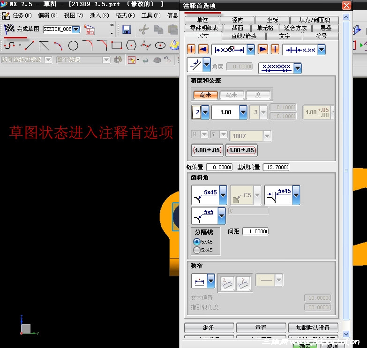Image resolution: width=367 pixels, height=348 pixels.
Task: Toggle the left arrowhead display icon
Action: tap(203, 49)
